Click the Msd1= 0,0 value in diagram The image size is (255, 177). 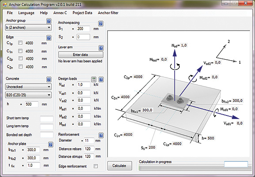pos(235,109)
